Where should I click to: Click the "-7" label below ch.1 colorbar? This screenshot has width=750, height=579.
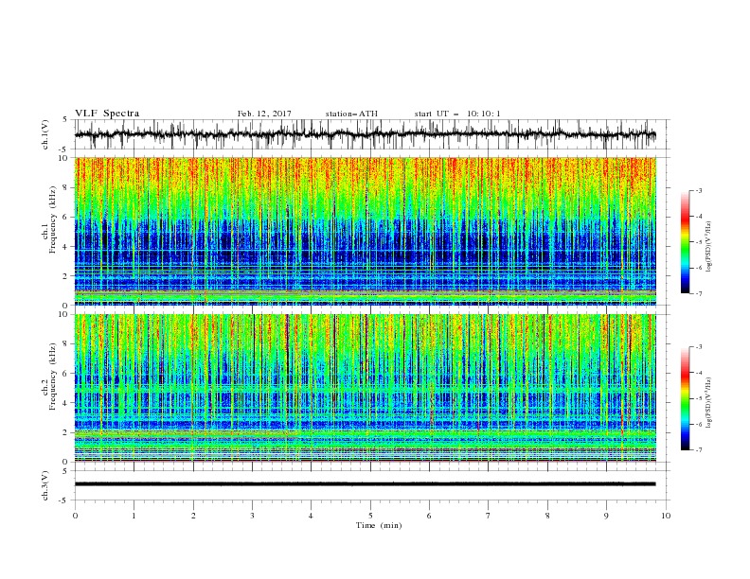[698, 293]
